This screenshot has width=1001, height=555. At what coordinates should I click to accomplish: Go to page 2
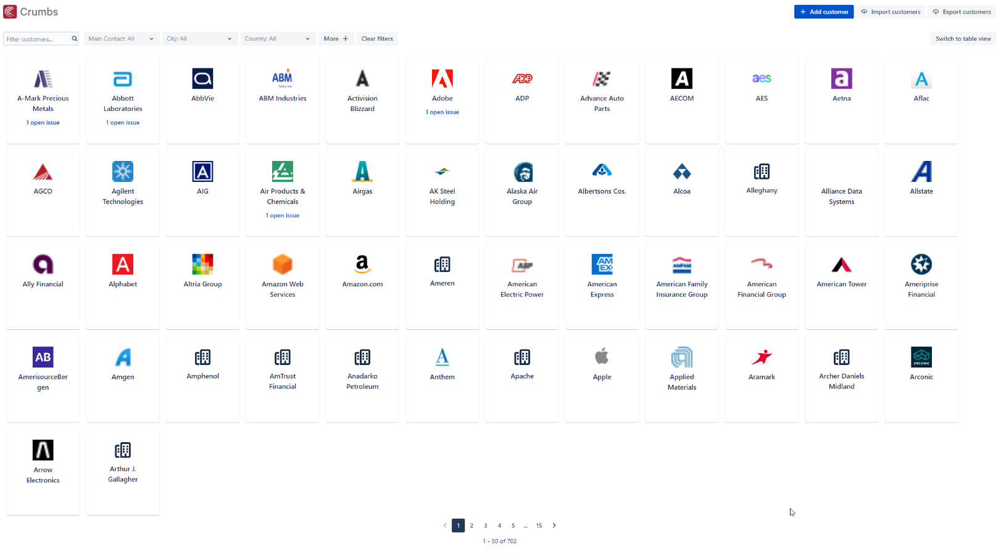coord(471,525)
